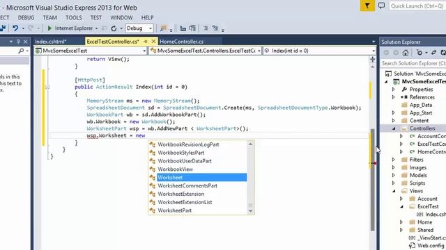Click search magnifier in left panel
The image size is (446, 250).
click(21, 51)
